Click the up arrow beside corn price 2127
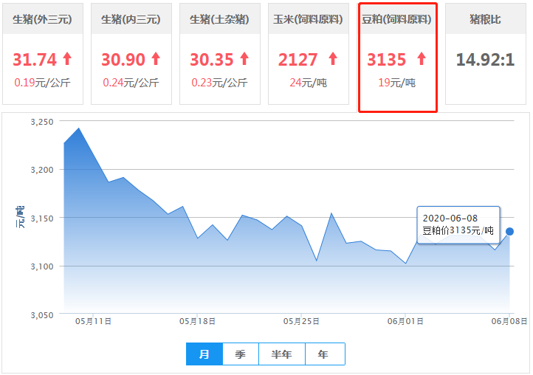 pyautogui.click(x=332, y=59)
